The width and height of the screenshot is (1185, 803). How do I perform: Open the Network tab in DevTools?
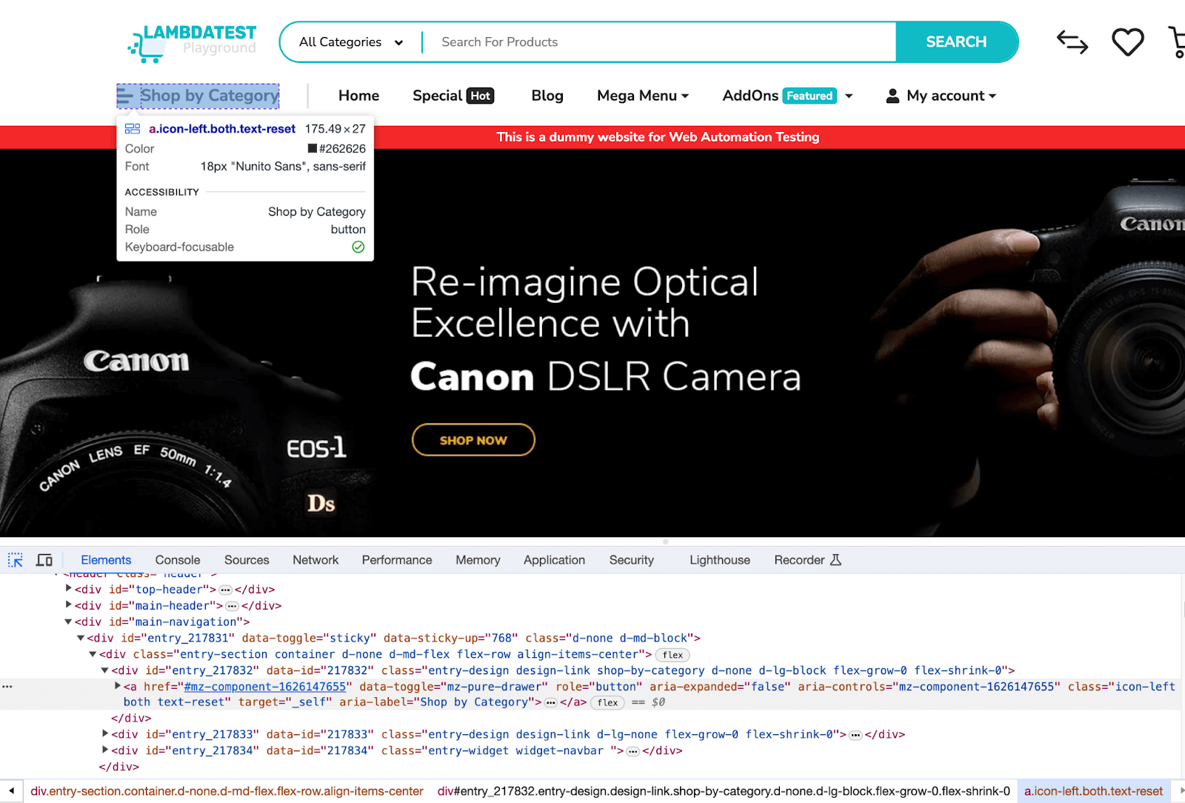pyautogui.click(x=316, y=560)
